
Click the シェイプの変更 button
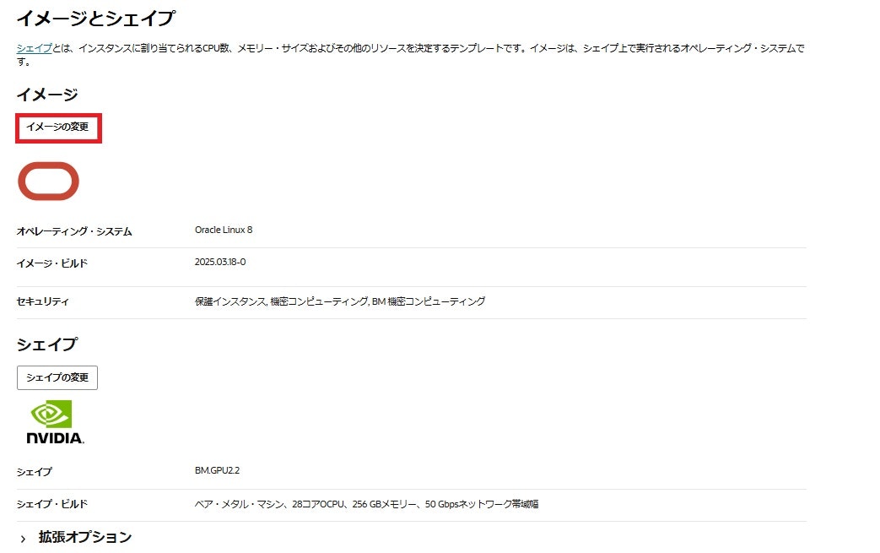[57, 377]
